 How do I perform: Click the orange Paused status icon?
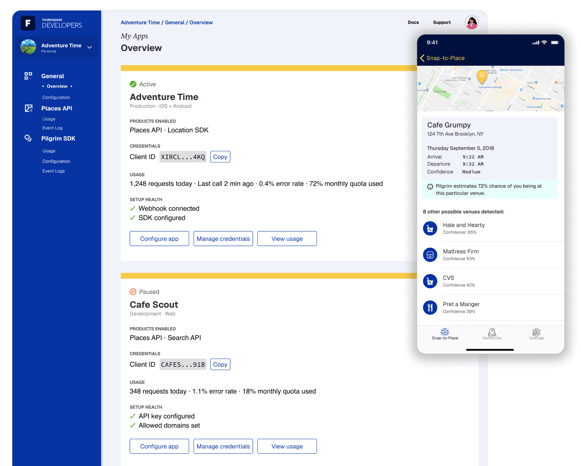pos(133,292)
